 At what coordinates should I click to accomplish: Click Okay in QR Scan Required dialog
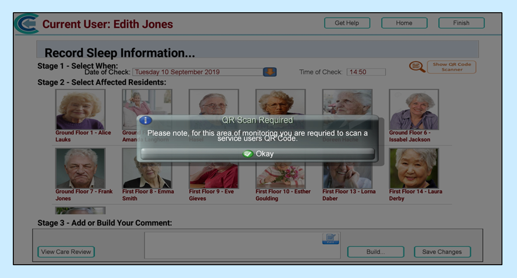258,154
